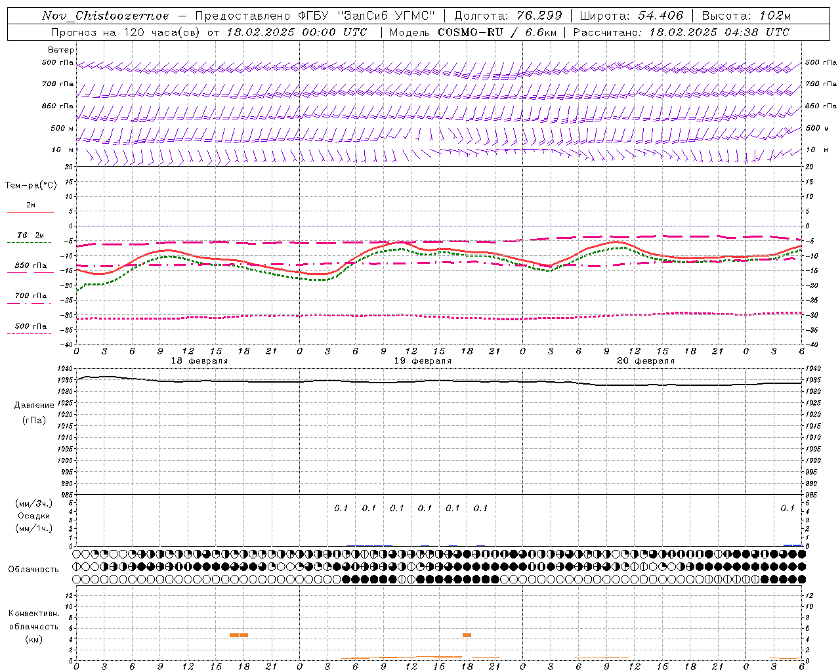This screenshot has height=672, width=840.
Task: Select 1040 on the left pressure axis
Action: click(66, 369)
